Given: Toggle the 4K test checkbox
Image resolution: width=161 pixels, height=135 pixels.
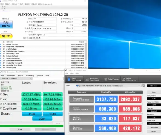Looking at the screenshot, I should click(1, 99).
